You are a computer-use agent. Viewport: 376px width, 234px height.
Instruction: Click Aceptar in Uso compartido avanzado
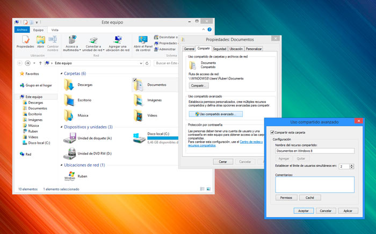point(303,211)
